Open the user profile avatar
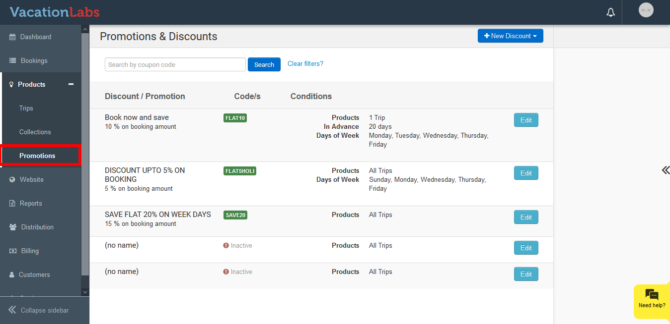The image size is (670, 324). tap(646, 10)
